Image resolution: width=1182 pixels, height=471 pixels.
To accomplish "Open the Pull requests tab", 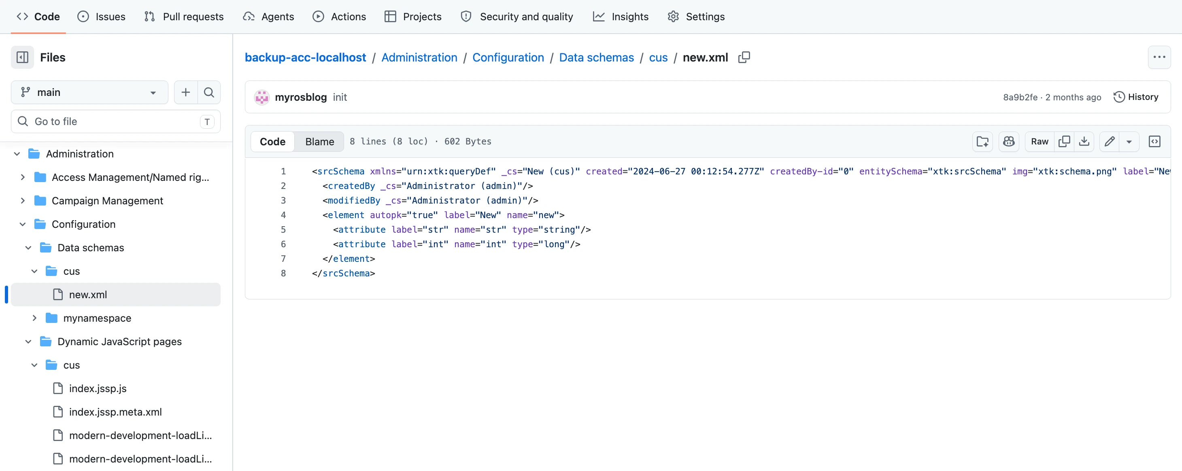I will tap(184, 17).
